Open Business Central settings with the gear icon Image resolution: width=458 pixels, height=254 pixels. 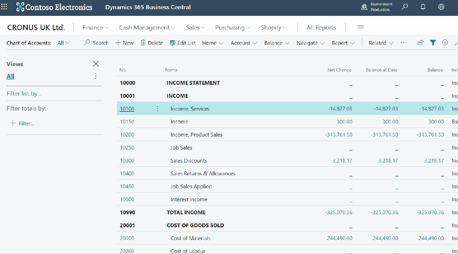coord(441,6)
